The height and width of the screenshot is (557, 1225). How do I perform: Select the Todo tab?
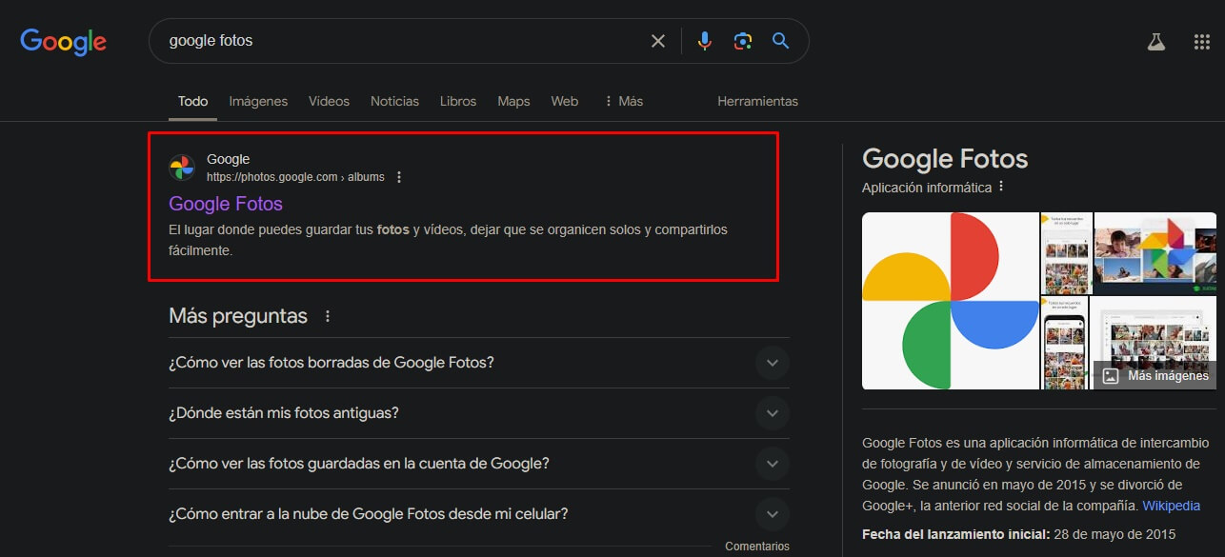[192, 101]
